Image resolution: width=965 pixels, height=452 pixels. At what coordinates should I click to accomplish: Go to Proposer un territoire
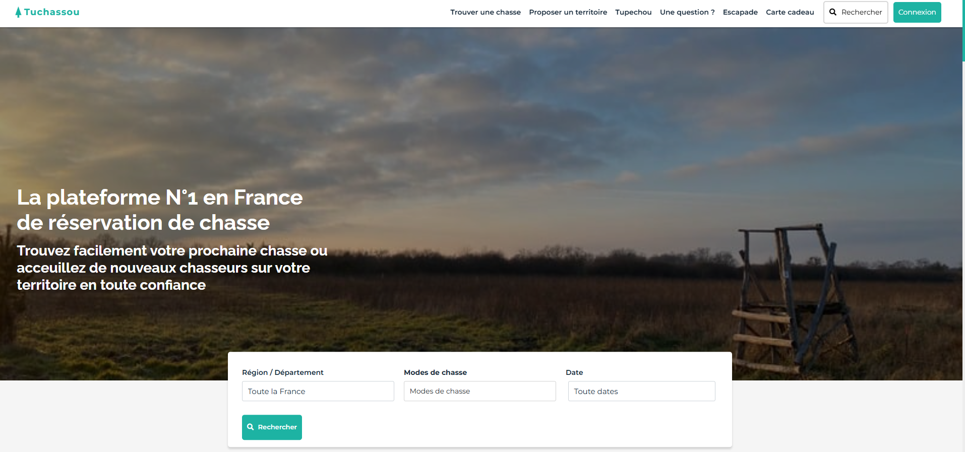568,12
